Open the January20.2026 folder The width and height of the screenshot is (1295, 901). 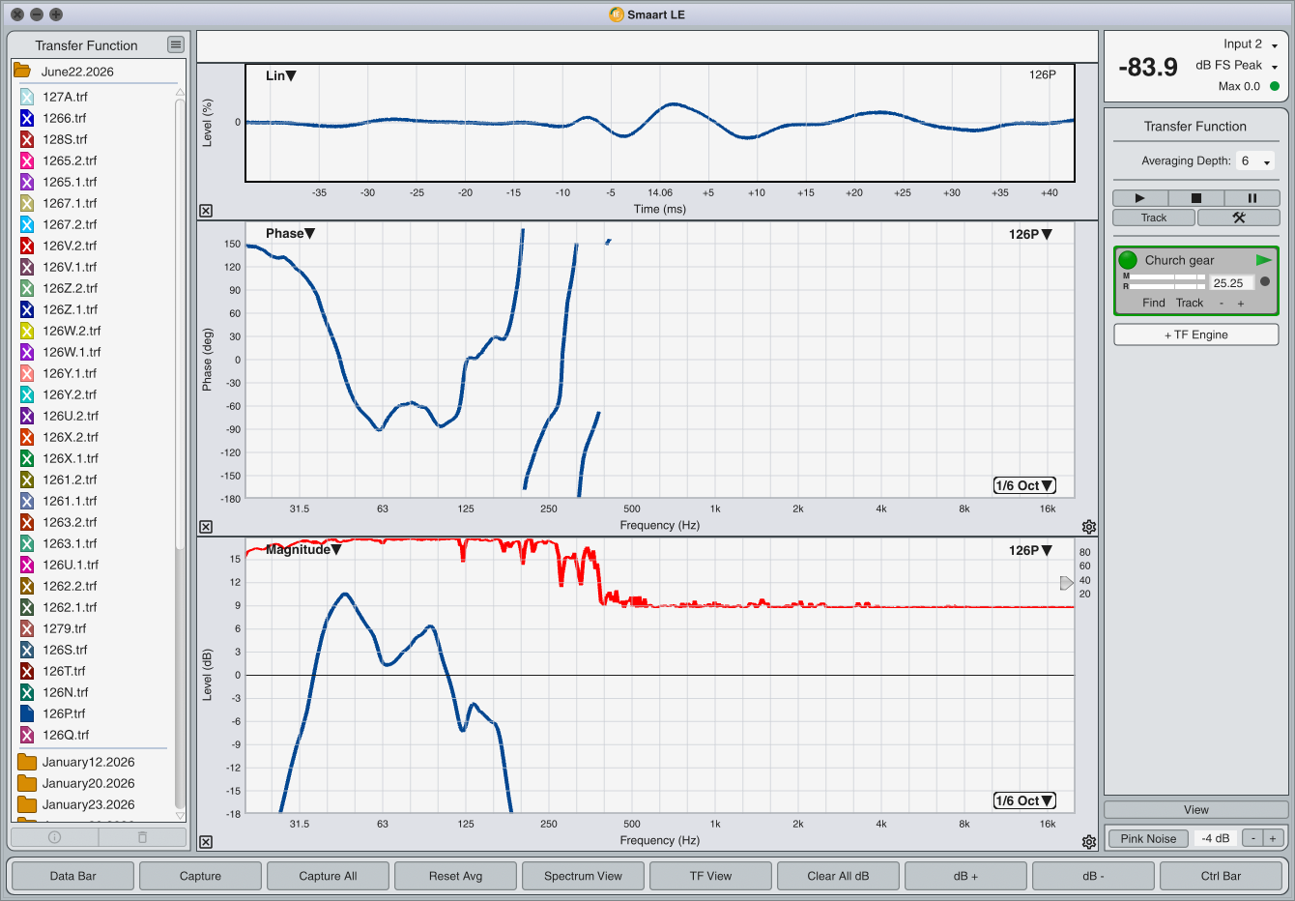coord(88,783)
